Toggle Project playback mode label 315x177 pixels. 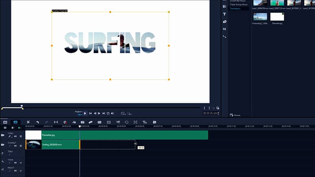point(78,112)
